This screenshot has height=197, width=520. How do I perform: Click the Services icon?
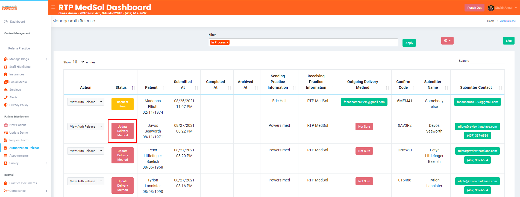click(6, 90)
